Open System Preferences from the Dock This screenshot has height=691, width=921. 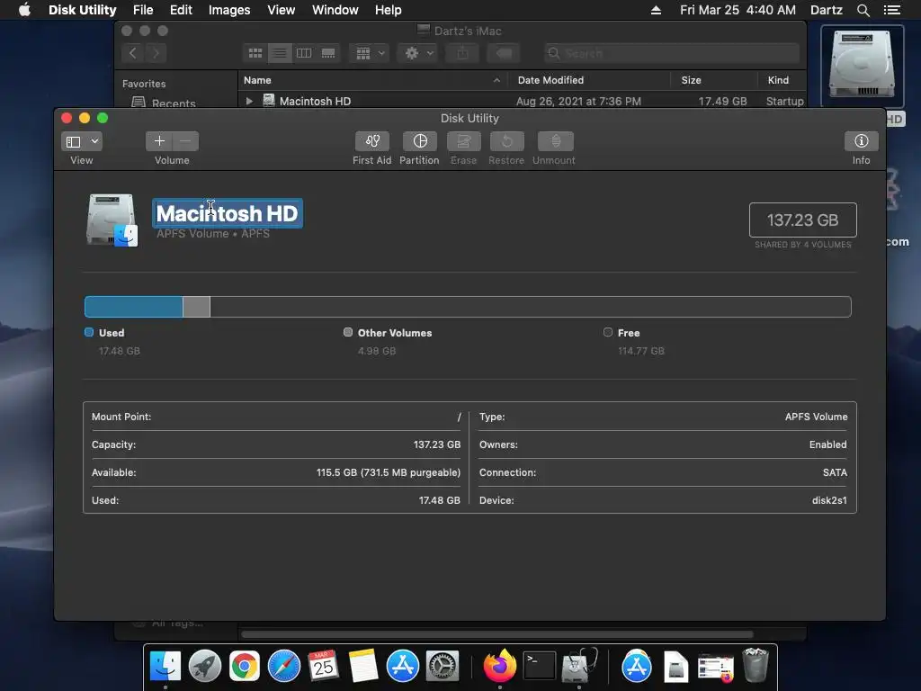point(443,667)
